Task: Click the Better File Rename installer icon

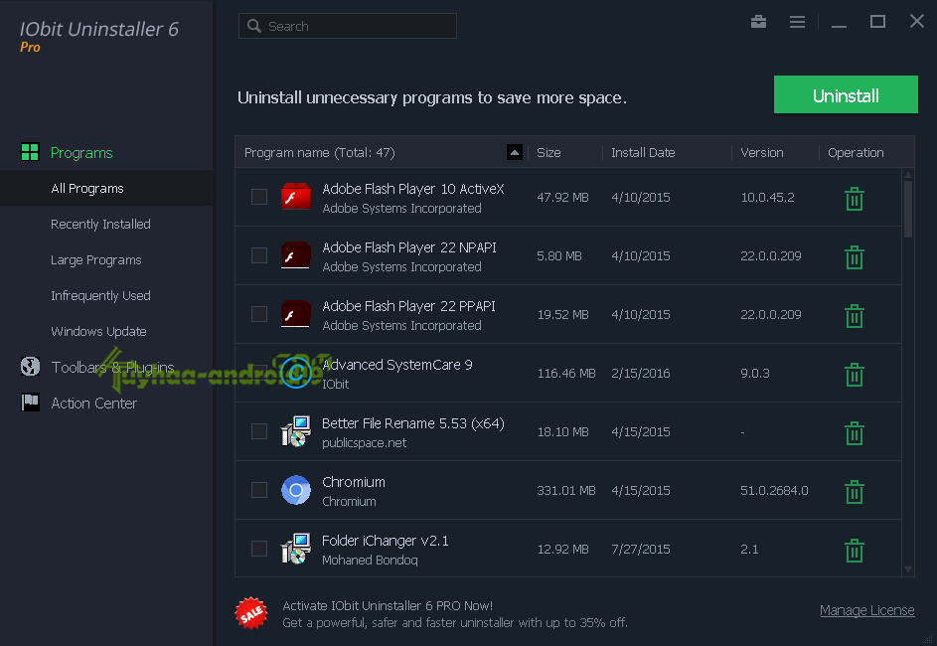Action: tap(296, 431)
